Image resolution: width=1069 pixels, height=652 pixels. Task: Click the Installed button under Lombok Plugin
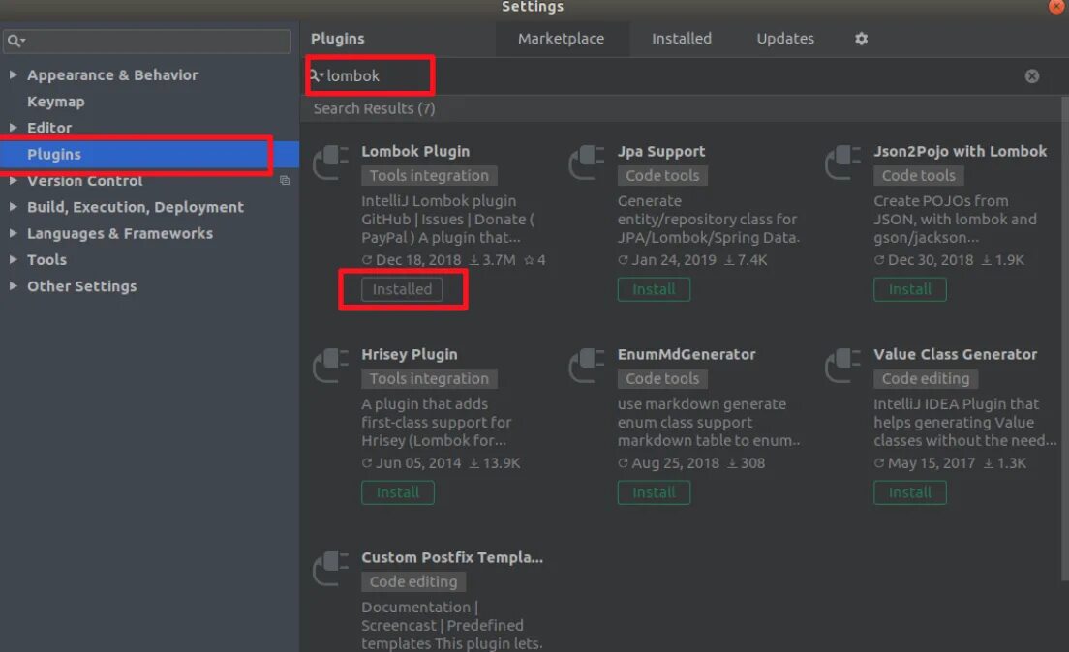403,289
